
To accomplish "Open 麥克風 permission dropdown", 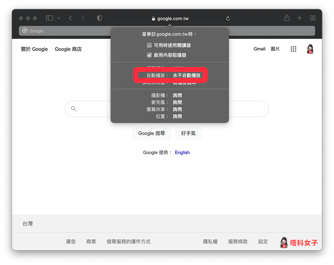I will pyautogui.click(x=177, y=102).
